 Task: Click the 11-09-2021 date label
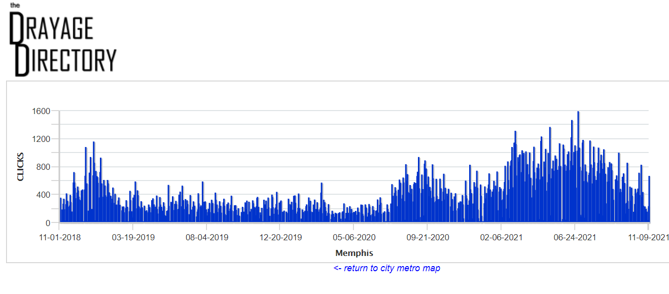point(648,237)
